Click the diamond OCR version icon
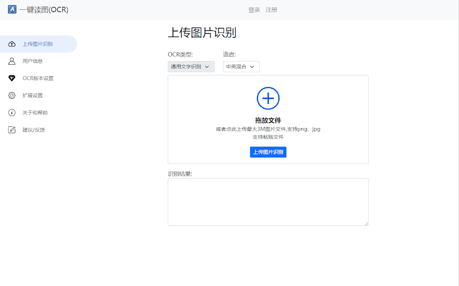This screenshot has width=459, height=286. 11,78
